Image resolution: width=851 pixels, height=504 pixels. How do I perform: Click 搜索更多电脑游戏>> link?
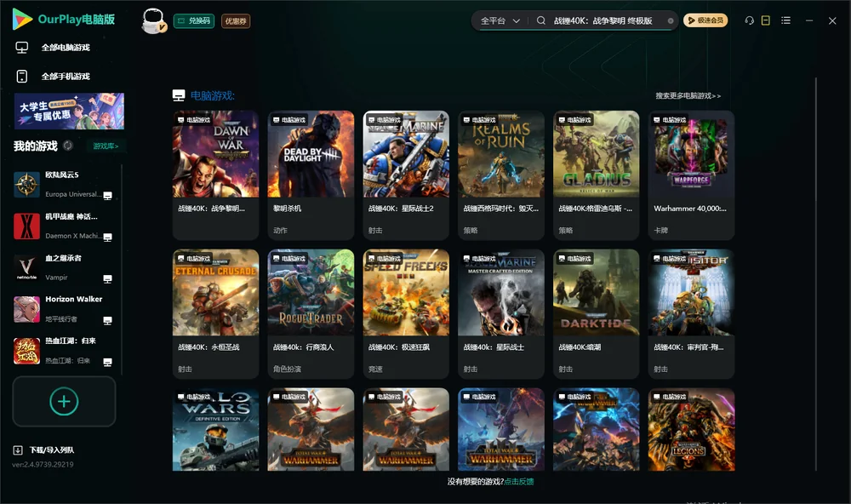[688, 95]
